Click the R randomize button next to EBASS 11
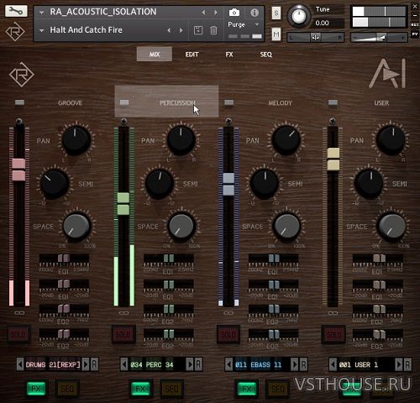 click(303, 364)
